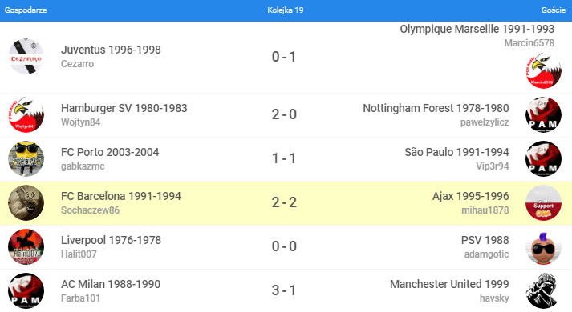Viewport: 572px width, 312px height.
Task: Select the Kolejka 19 round header
Action: [286, 10]
